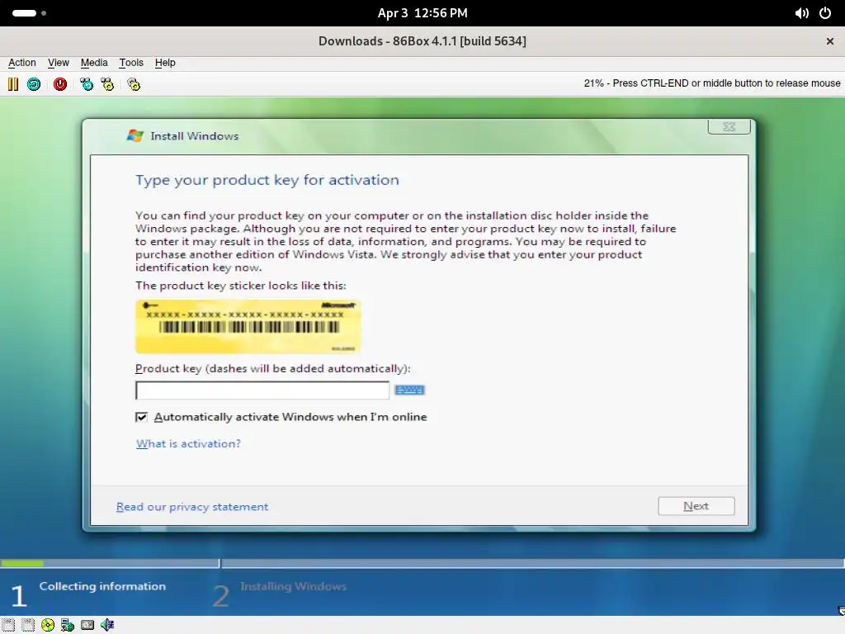The image size is (845, 634).
Task: Send Ctrl+Alt+Del using teal keys icon
Action: click(x=86, y=84)
